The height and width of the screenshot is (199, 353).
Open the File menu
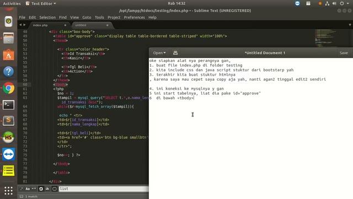tap(22, 17)
